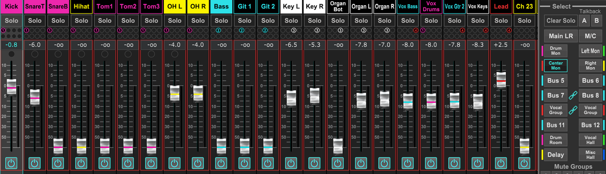The width and height of the screenshot is (606, 174).
Task: Select the Drum Mon bus
Action: [556, 51]
